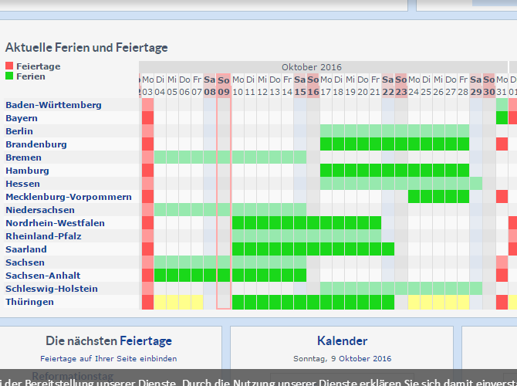The width and height of the screenshot is (517, 386).
Task: Click the Fr 14 day header
Action: point(287,86)
